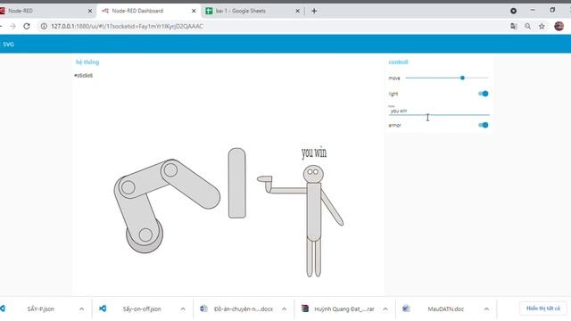Close the Google Sheets tab
571x321 pixels.
pos(297,11)
